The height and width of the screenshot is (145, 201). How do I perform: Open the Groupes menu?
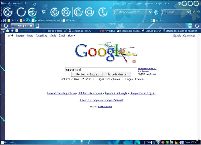(x=149, y=3)
